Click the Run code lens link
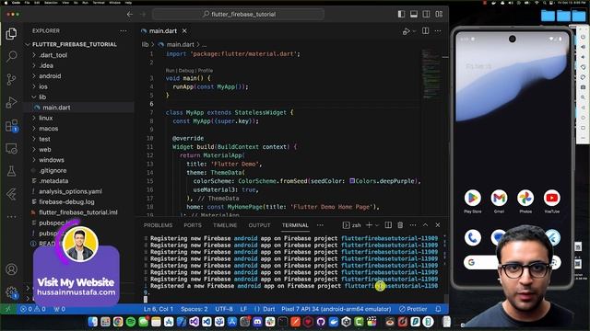This screenshot has height=331, width=590. (x=170, y=71)
